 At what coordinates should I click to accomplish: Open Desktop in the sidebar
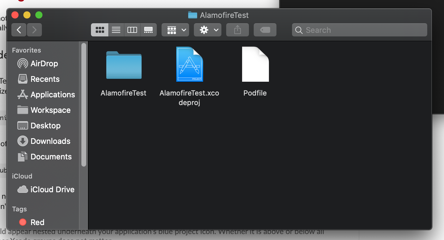[x=45, y=126]
